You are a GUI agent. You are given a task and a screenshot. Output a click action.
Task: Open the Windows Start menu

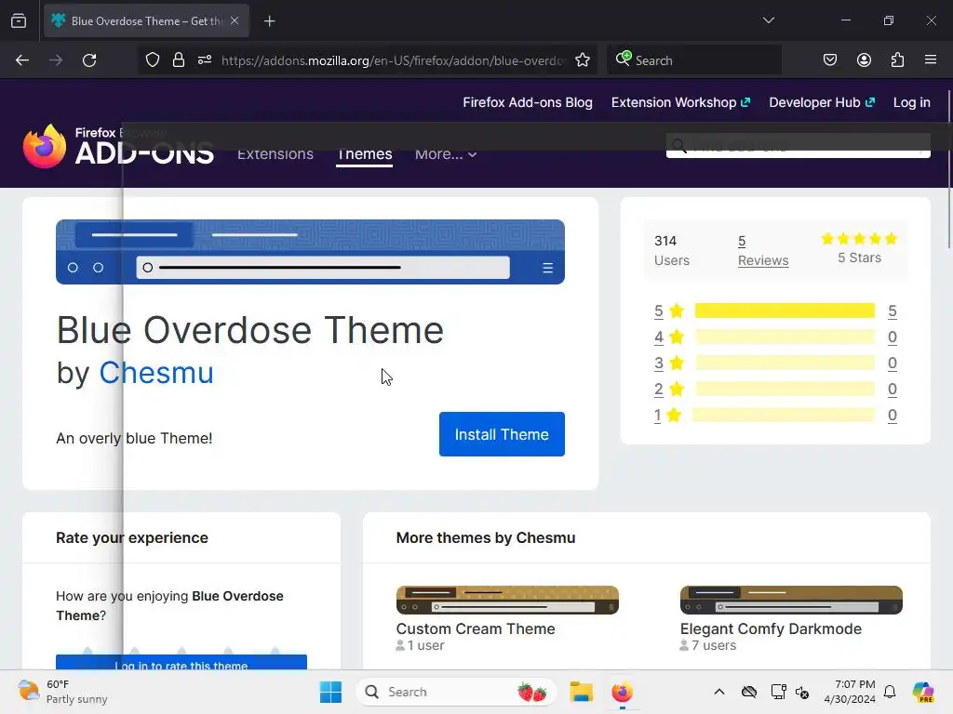tap(330, 692)
